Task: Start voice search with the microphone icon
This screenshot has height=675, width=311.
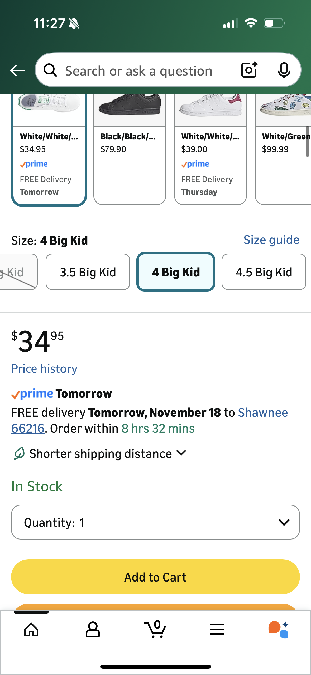Action: (284, 70)
